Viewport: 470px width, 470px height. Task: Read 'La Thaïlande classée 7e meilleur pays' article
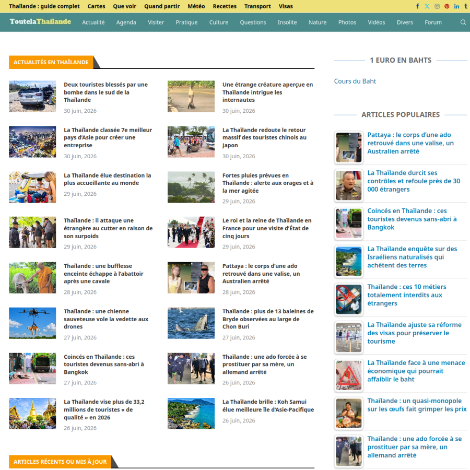pyautogui.click(x=108, y=137)
